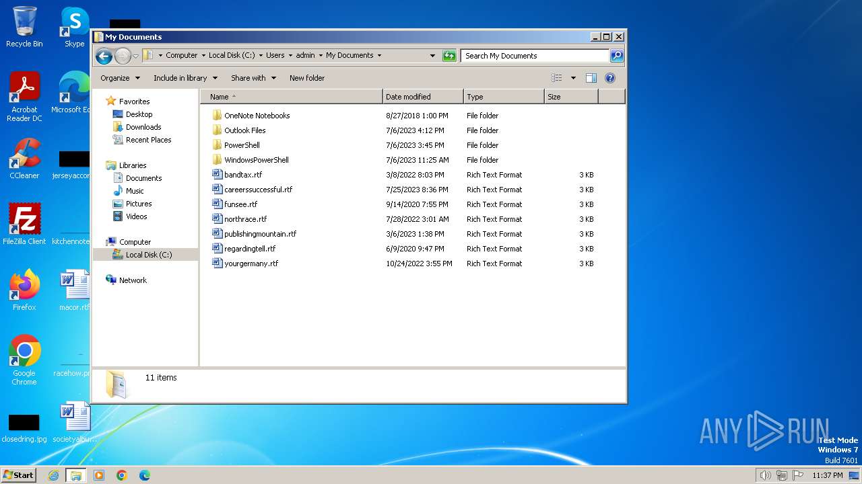Image resolution: width=862 pixels, height=484 pixels.
Task: Select regardingtell.rtf file name
Action: [x=250, y=249]
